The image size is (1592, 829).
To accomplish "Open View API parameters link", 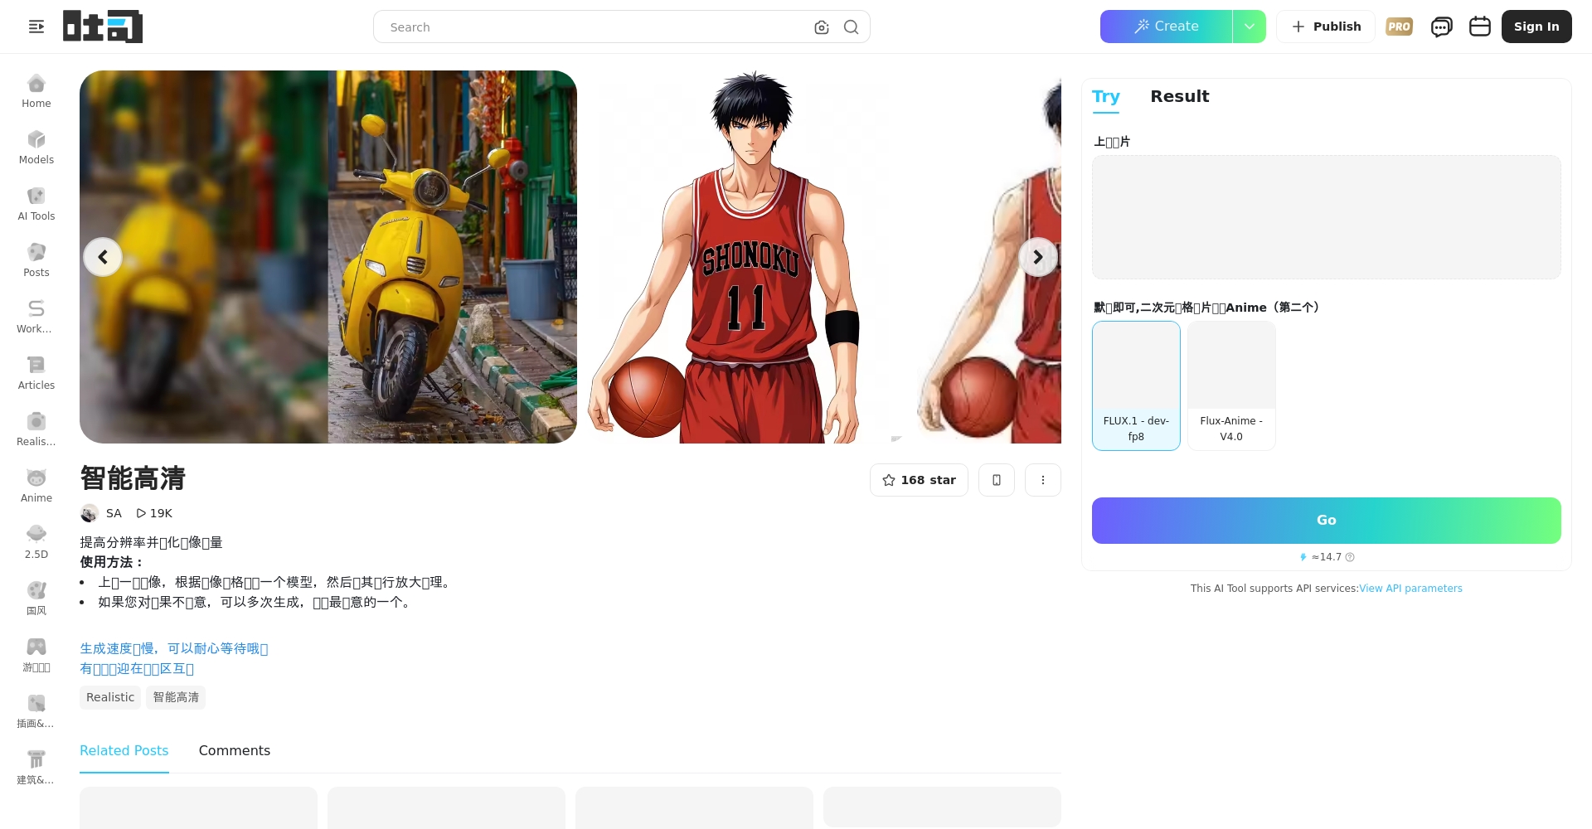I will click(x=1410, y=589).
